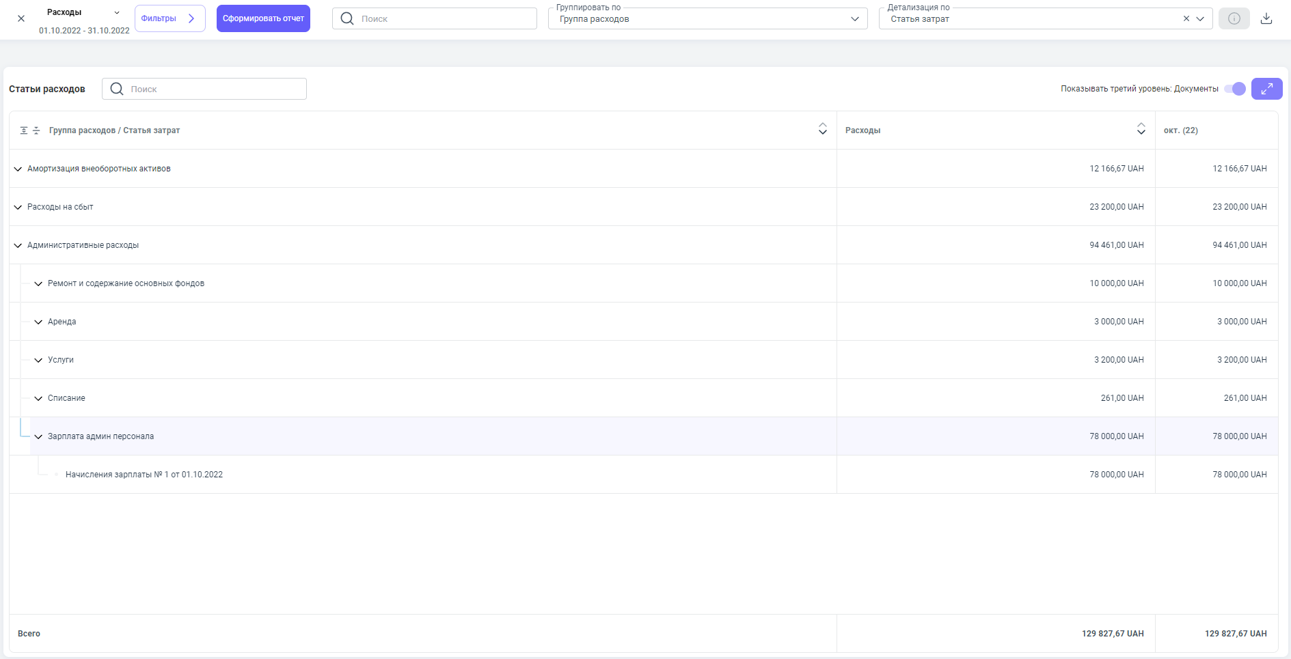
Task: Open the 'Фильтры' panel
Action: point(169,18)
